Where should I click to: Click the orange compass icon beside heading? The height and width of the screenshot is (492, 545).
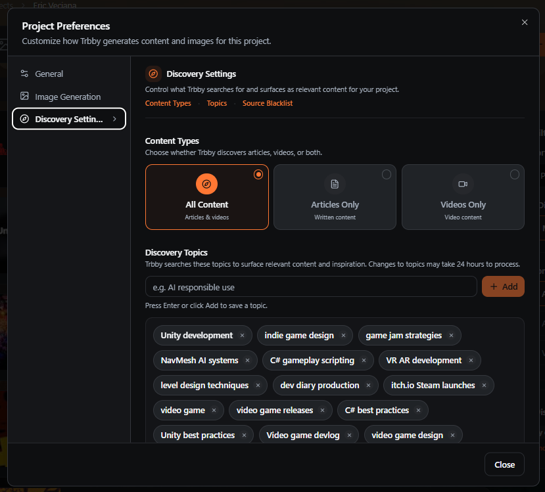153,74
